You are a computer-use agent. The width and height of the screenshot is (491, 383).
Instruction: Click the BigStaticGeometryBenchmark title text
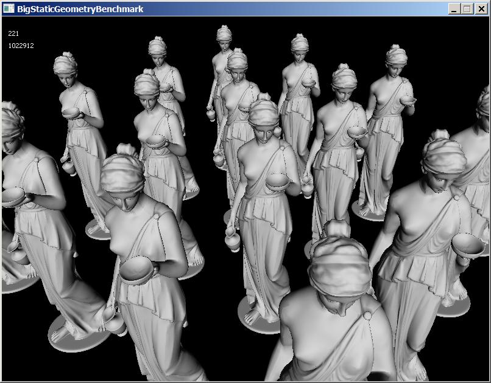click(80, 9)
